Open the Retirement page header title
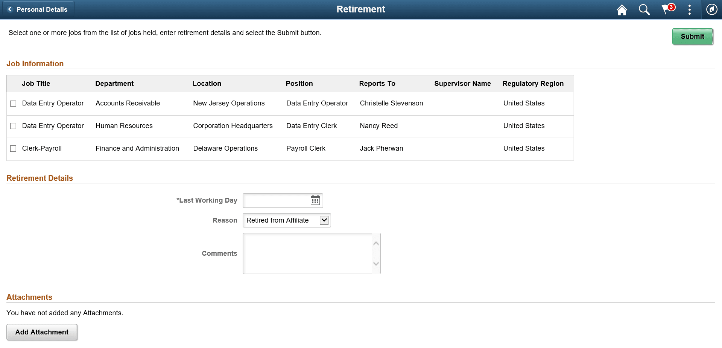Screen dimensions: 722x348 [x=361, y=9]
